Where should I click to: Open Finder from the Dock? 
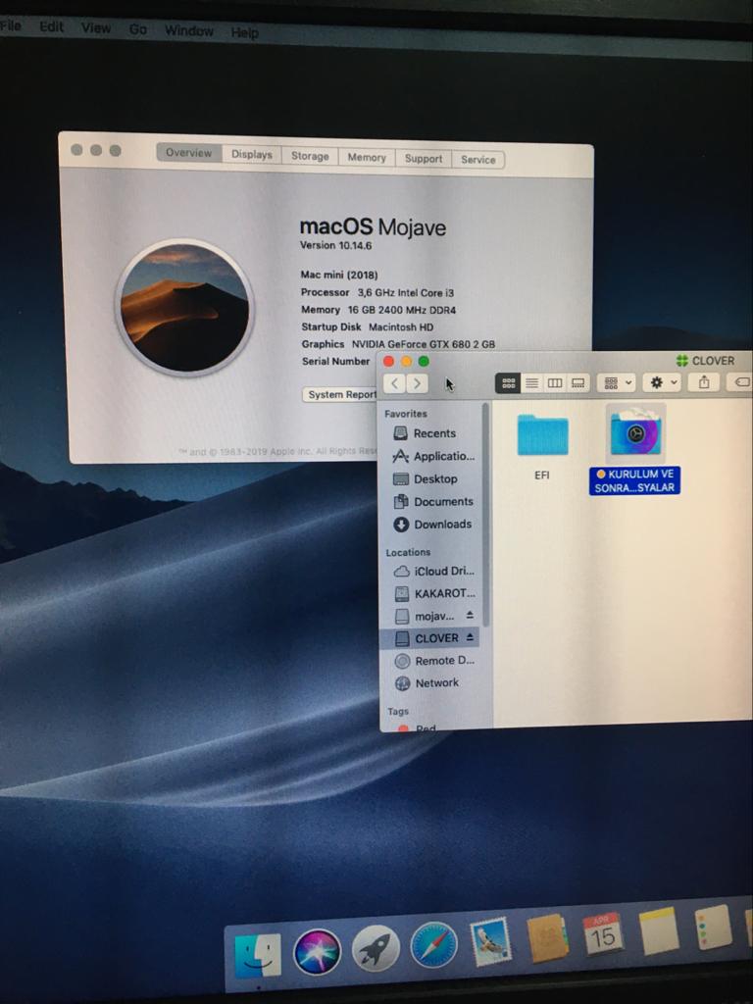[258, 954]
